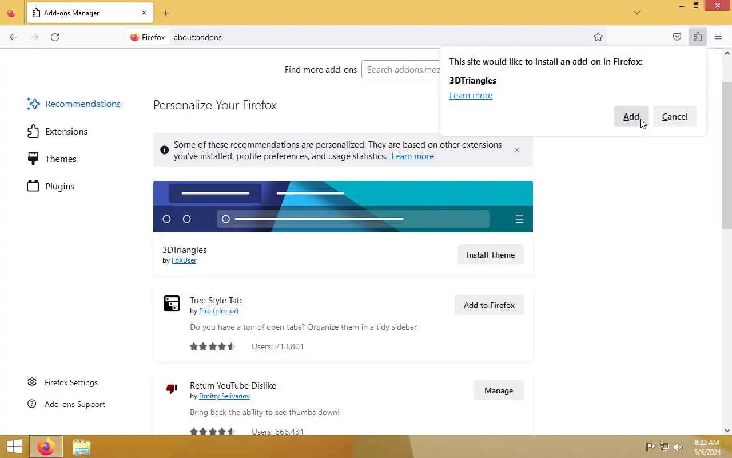Open File Explorer from the taskbar
The image size is (732, 458).
click(82, 447)
